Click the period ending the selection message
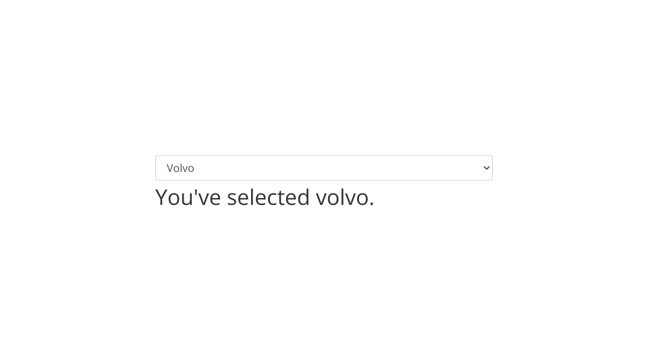This screenshot has width=648, height=337. click(x=372, y=205)
